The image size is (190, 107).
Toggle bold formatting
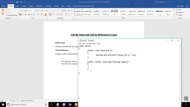[x=20, y=15]
